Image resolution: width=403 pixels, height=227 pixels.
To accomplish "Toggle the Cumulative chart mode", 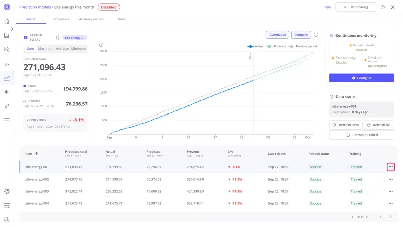I will 278,35.
